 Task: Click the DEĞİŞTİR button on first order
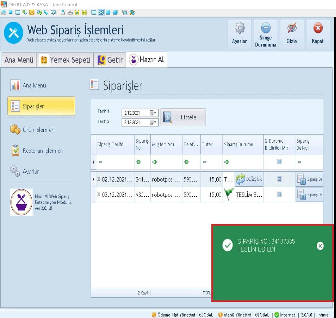coord(249,179)
